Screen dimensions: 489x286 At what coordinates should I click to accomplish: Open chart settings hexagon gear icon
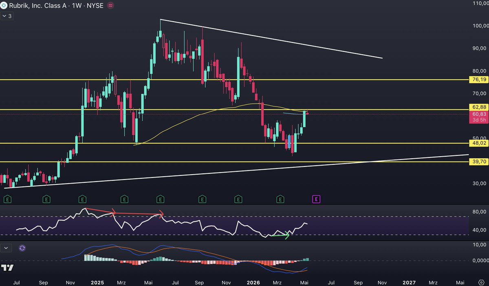[x=480, y=282]
